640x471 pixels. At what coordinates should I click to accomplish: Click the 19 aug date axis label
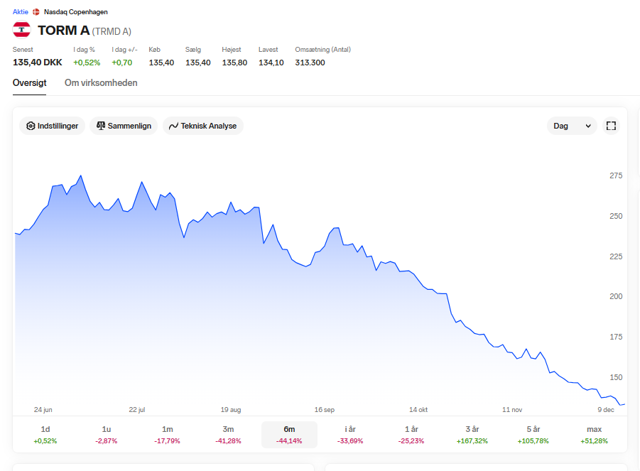click(231, 409)
